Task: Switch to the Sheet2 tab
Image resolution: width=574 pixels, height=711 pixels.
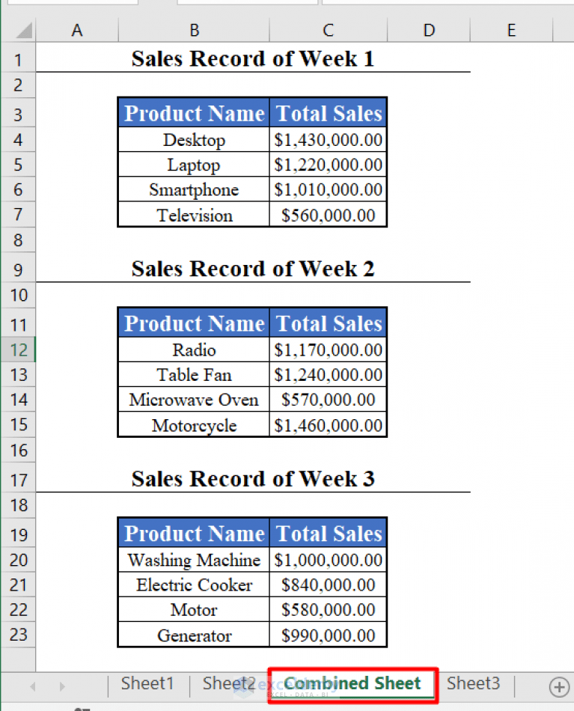Action: pyautogui.click(x=229, y=683)
